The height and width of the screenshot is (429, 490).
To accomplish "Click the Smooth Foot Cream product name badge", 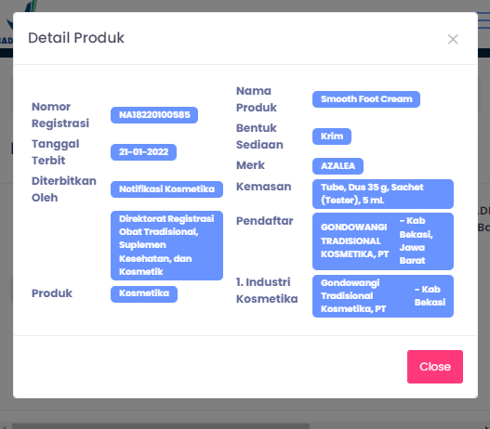I will coord(366,99).
